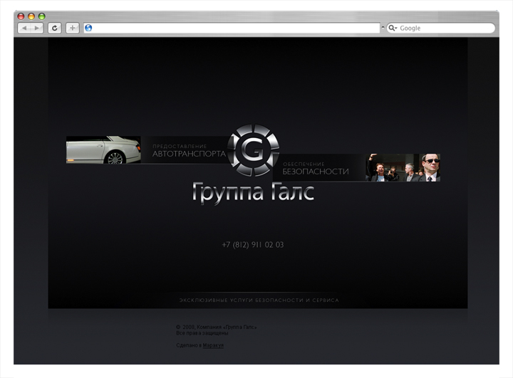This screenshot has width=513, height=378.
Task: Open the Автотранспорта services link
Action: coord(189,150)
